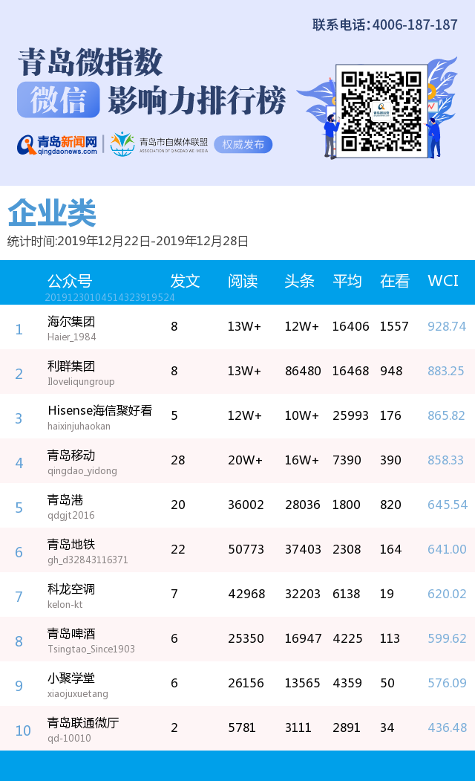The width and height of the screenshot is (475, 781).
Task: Click the 权威发布 badge
Action: tap(243, 144)
